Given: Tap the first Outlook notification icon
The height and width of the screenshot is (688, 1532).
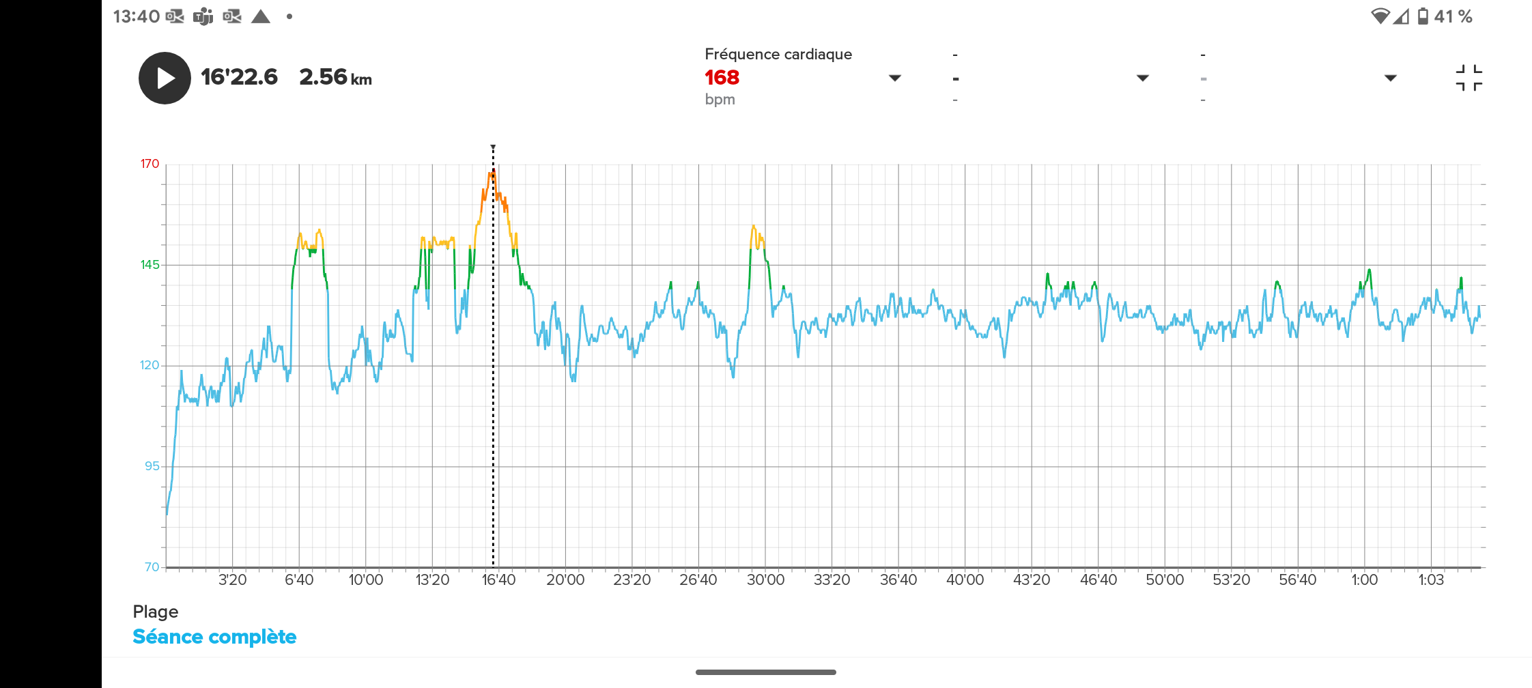Looking at the screenshot, I should coord(175,16).
